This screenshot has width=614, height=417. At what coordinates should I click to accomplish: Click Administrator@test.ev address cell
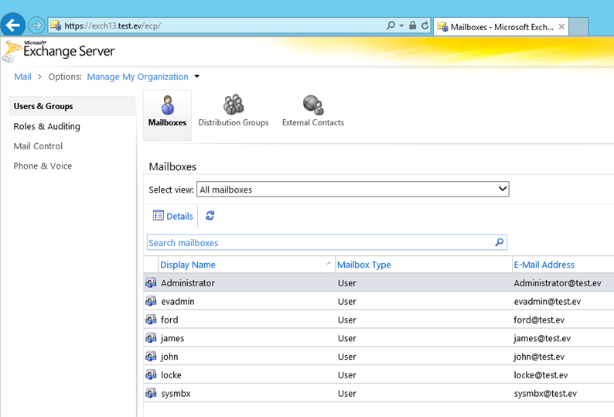[x=558, y=283]
